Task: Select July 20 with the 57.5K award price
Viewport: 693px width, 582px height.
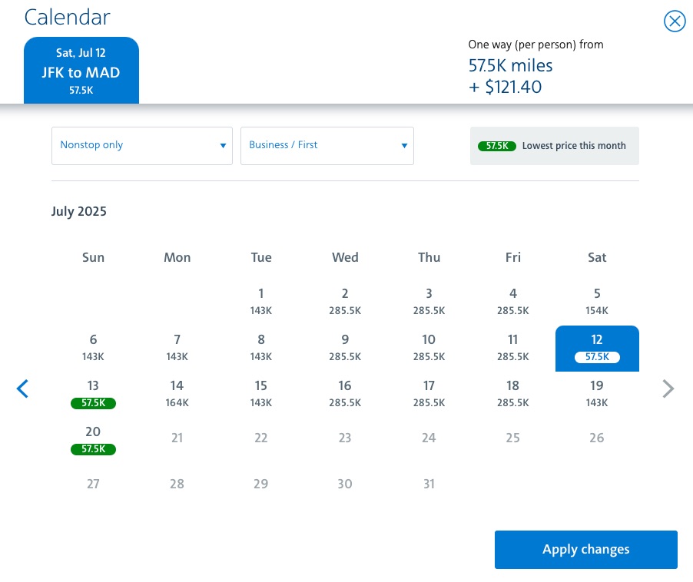Action: tap(93, 440)
